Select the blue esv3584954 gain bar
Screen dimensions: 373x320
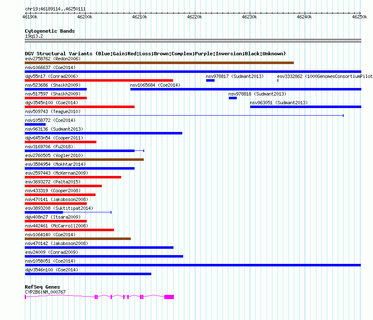click(x=80, y=168)
